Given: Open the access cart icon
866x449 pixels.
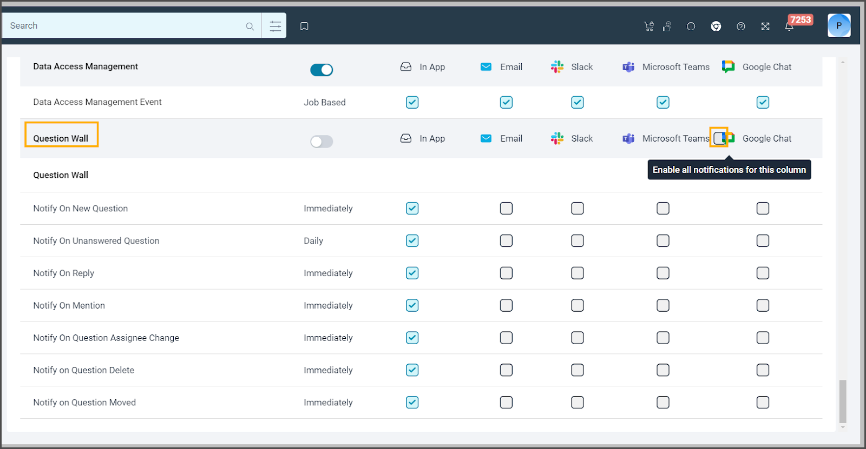Looking at the screenshot, I should pyautogui.click(x=648, y=26).
